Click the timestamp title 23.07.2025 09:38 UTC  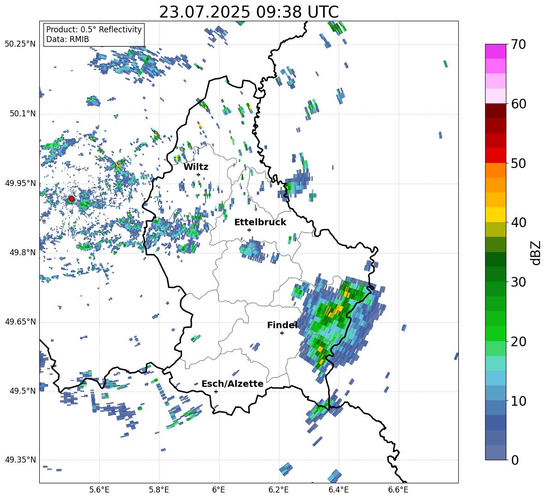tap(249, 12)
